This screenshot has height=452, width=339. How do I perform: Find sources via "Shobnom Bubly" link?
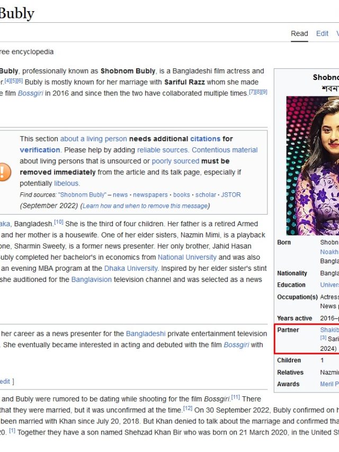pyautogui.click(x=83, y=195)
